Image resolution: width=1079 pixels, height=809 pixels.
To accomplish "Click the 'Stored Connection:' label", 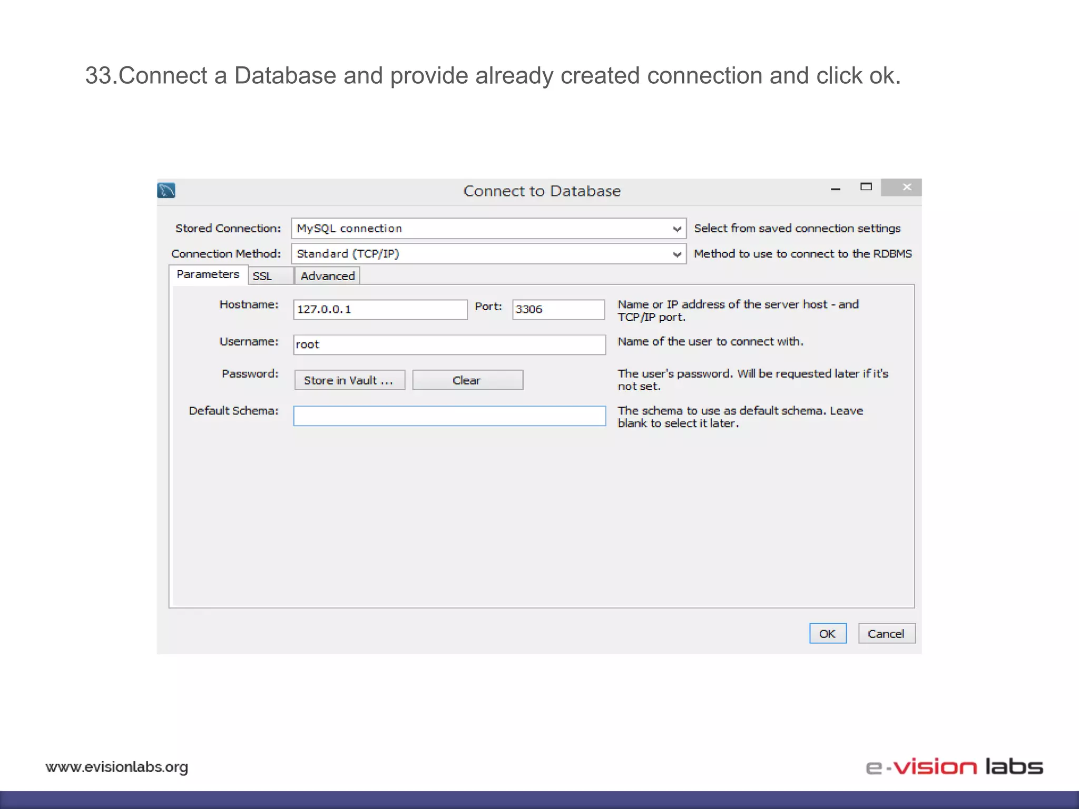I will pos(228,229).
